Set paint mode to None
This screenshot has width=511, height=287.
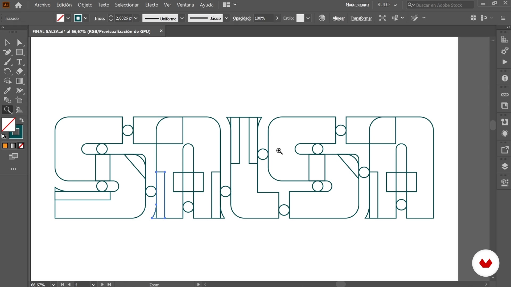click(21, 146)
